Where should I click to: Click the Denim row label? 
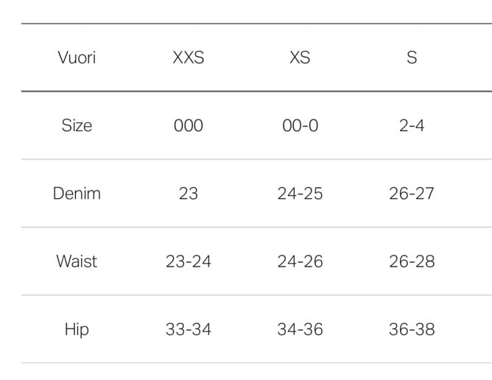(x=77, y=193)
